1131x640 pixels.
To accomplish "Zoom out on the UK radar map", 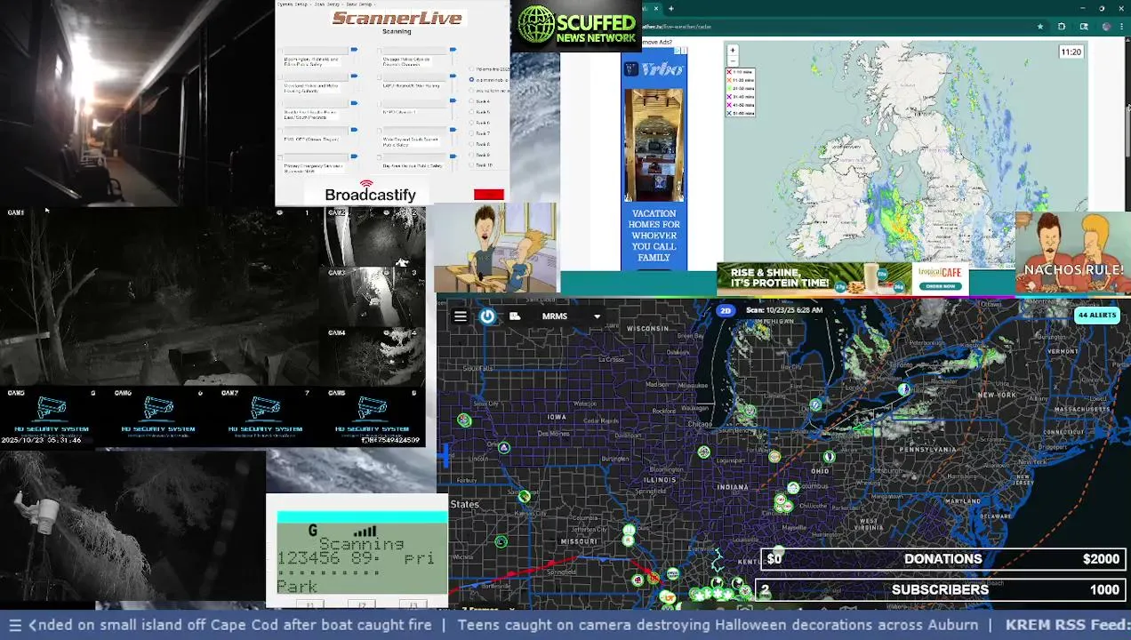I will point(733,60).
